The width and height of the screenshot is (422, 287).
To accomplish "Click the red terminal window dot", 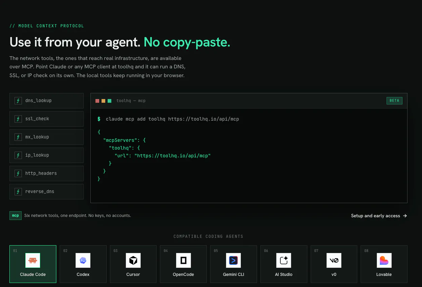I will tap(97, 101).
